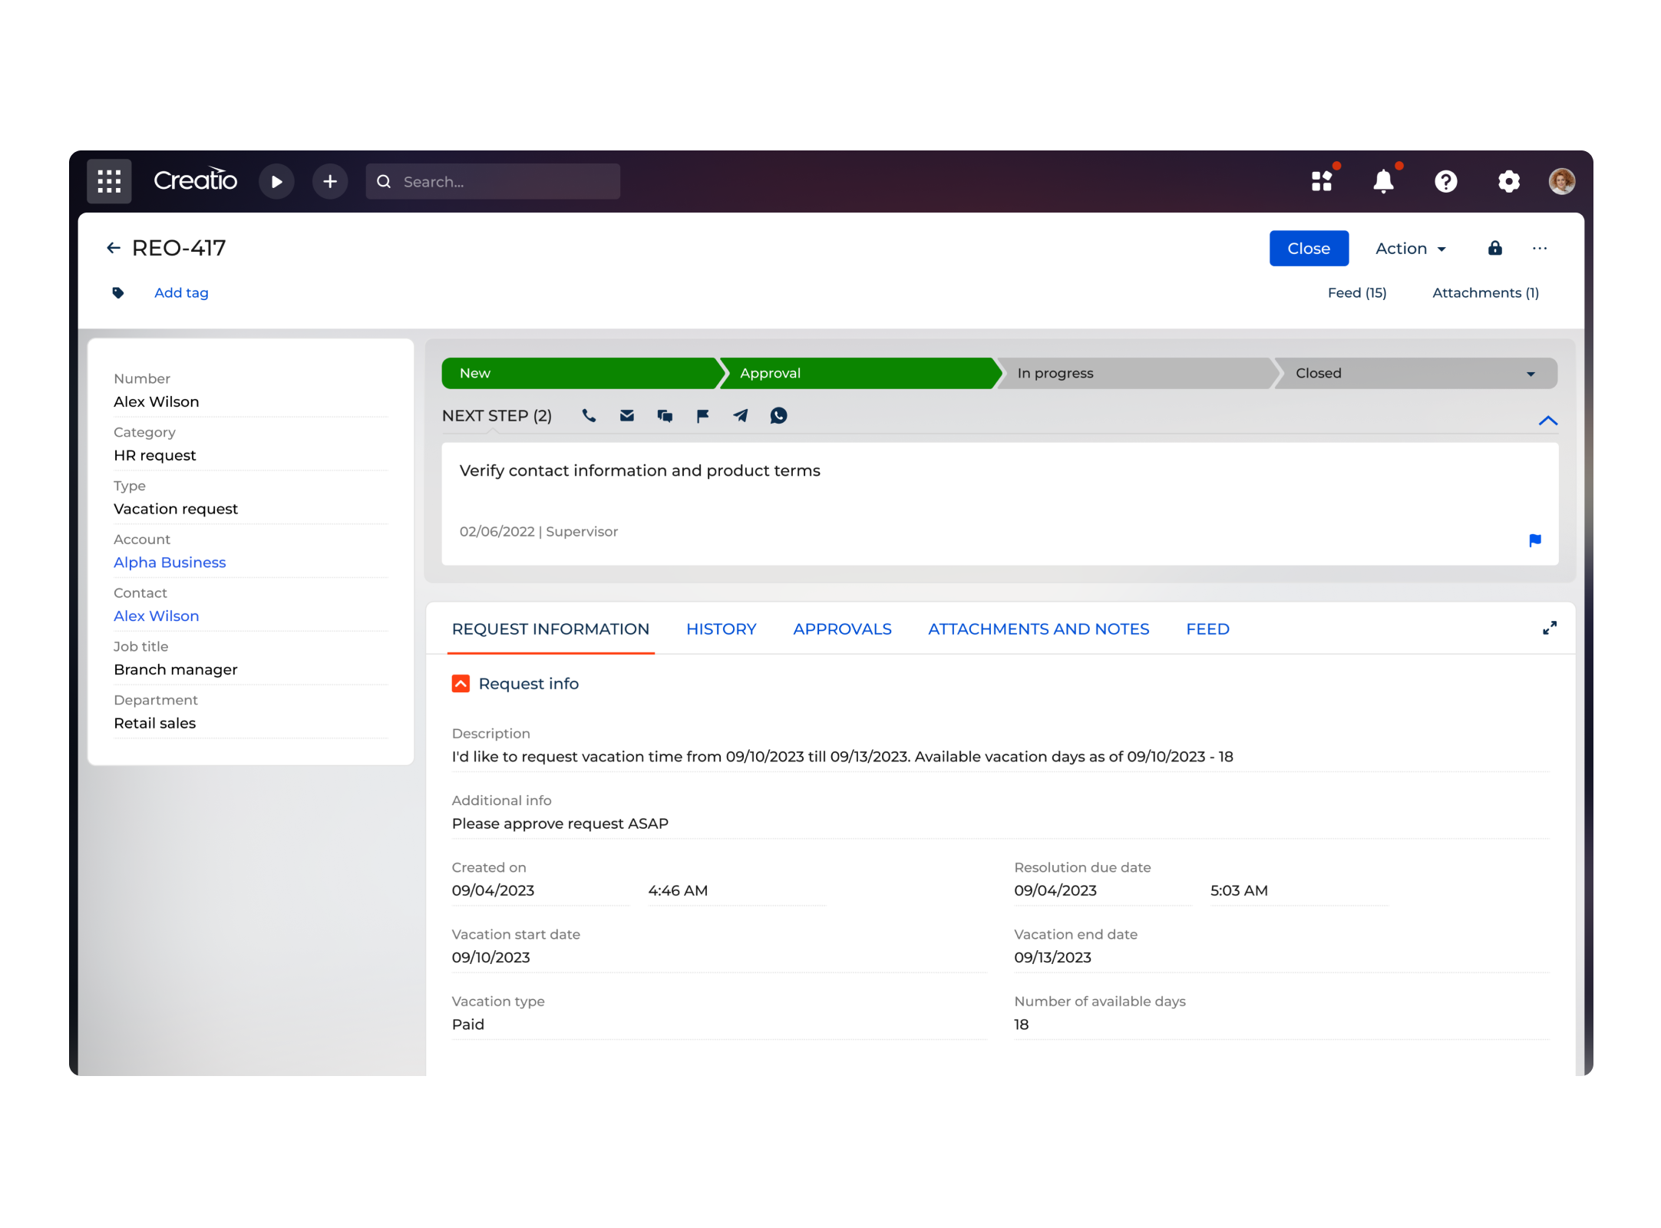Click the Telegram send icon in Next Step toolbar

[x=740, y=415]
